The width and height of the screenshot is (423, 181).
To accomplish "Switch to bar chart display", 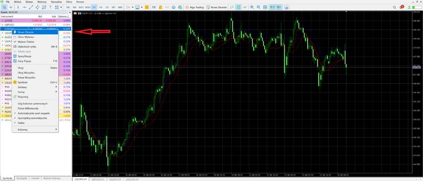I will pyautogui.click(x=232, y=7).
